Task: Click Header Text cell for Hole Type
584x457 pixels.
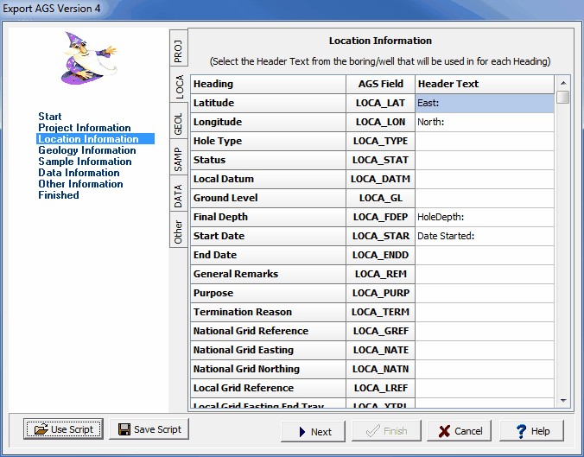Action: coord(484,141)
